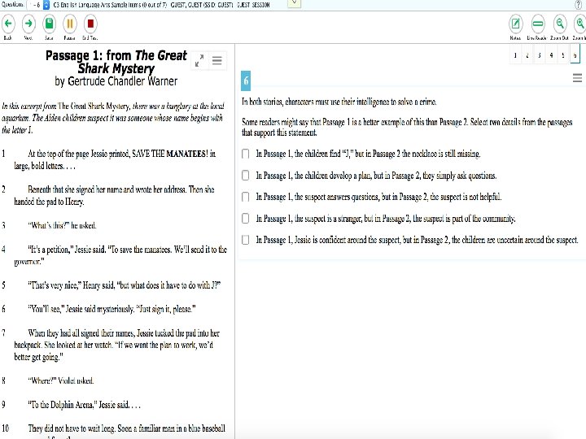Check the answer about suspect answering questions

tap(246, 197)
